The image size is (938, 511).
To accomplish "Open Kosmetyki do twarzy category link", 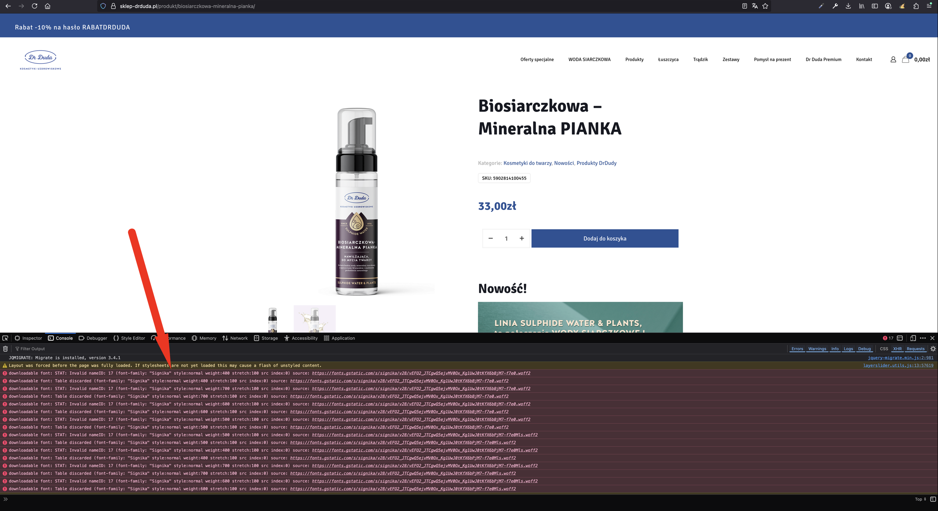I will 528,163.
